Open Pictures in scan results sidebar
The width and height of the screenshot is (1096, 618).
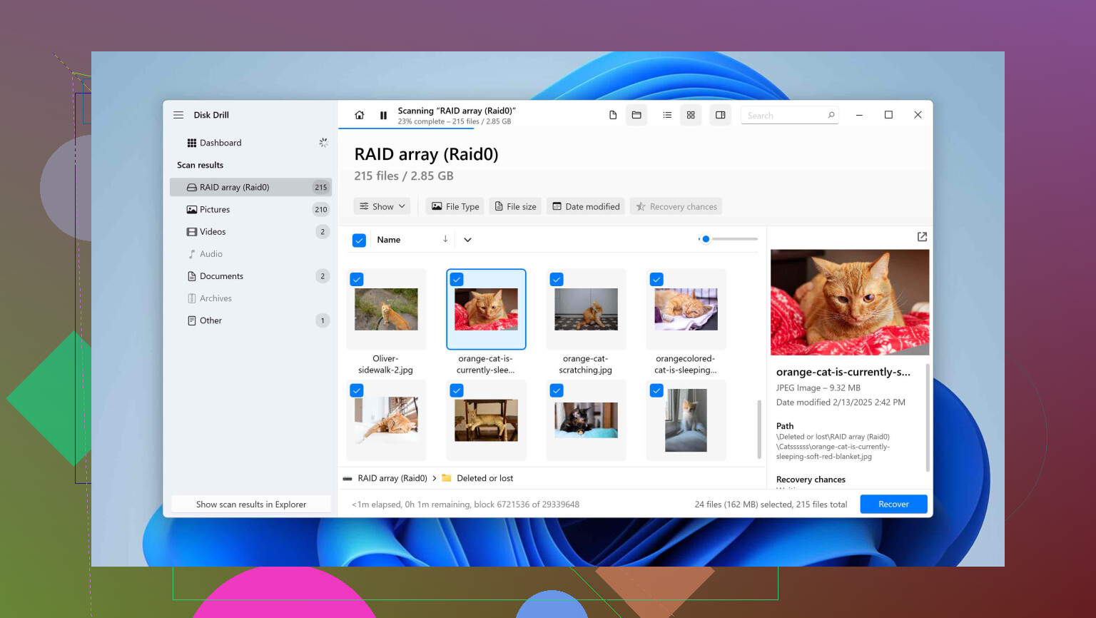[215, 210]
